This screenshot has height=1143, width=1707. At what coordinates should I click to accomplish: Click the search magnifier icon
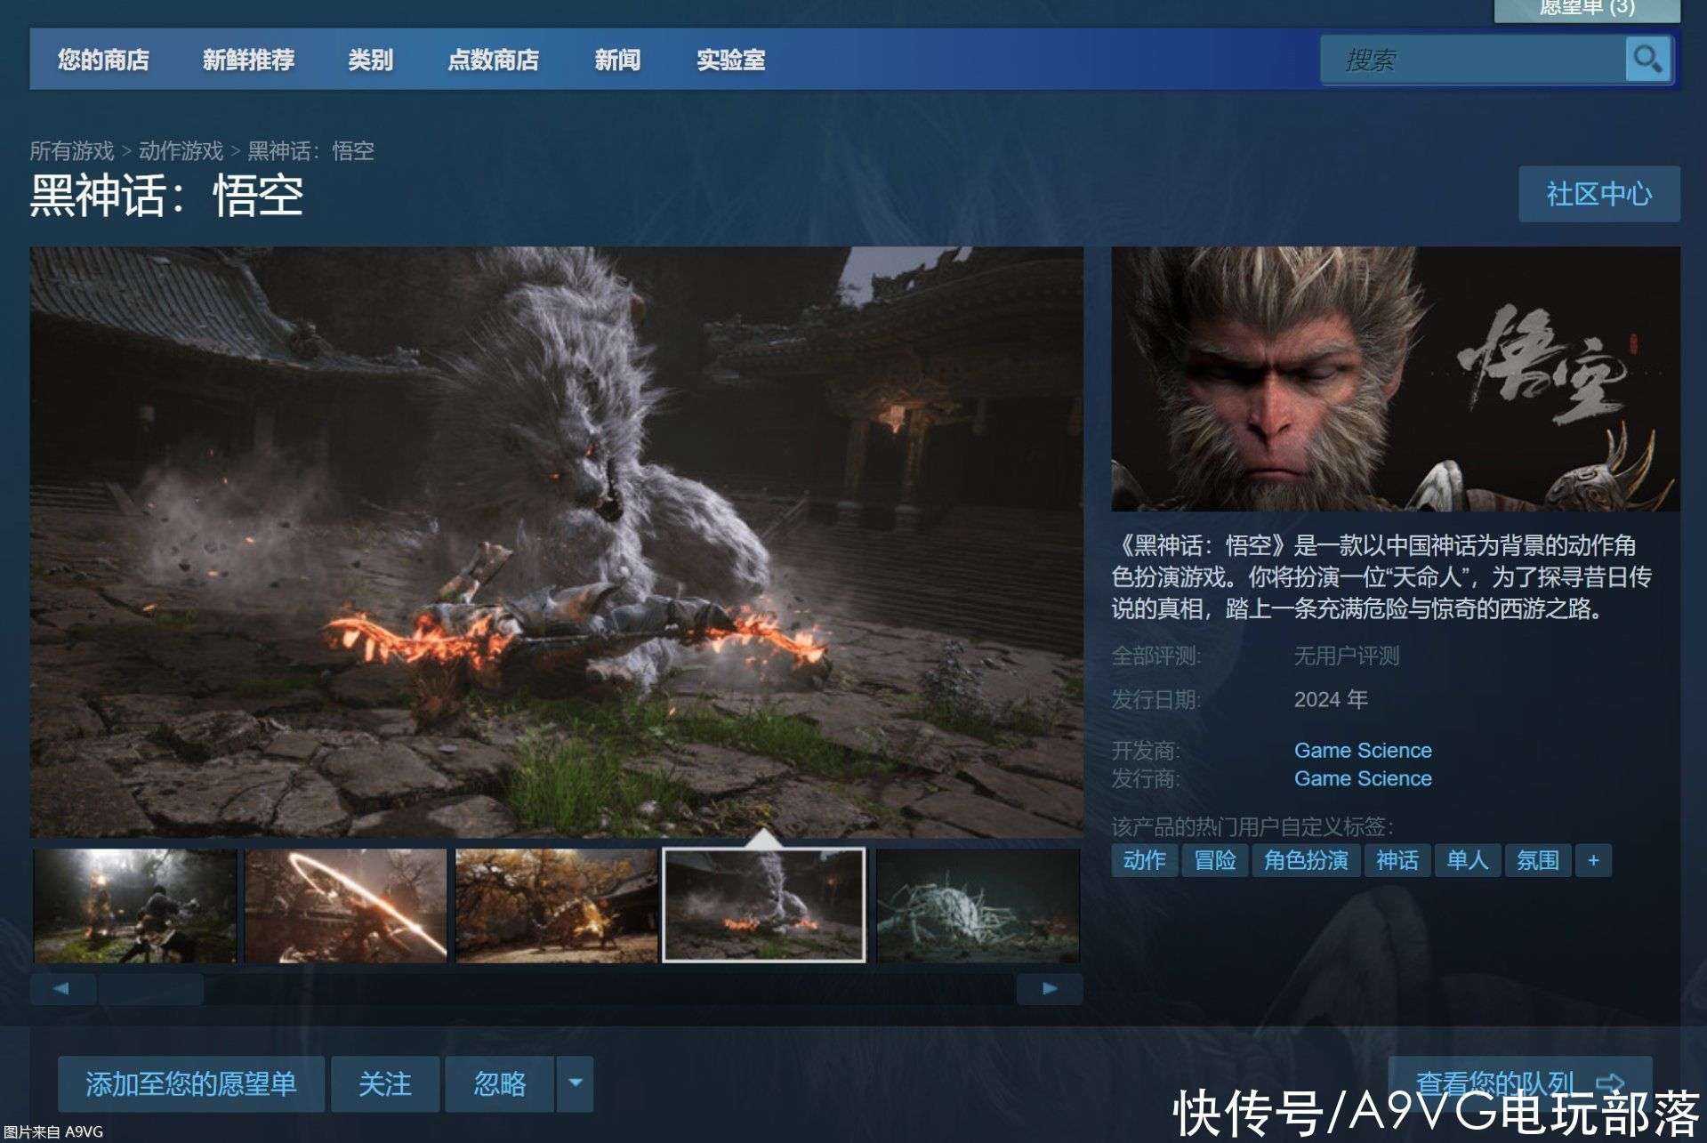point(1647,60)
